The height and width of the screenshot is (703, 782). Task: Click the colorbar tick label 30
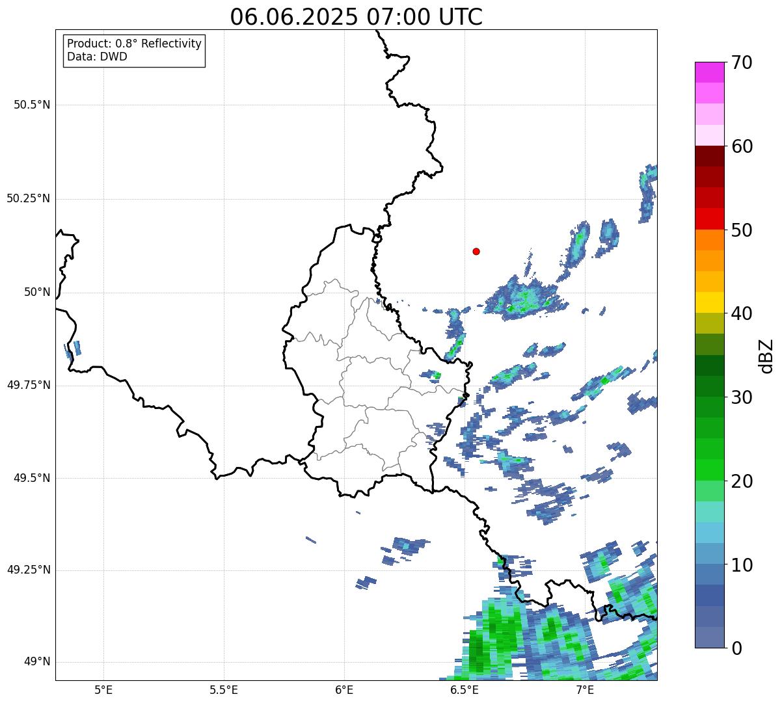click(742, 397)
